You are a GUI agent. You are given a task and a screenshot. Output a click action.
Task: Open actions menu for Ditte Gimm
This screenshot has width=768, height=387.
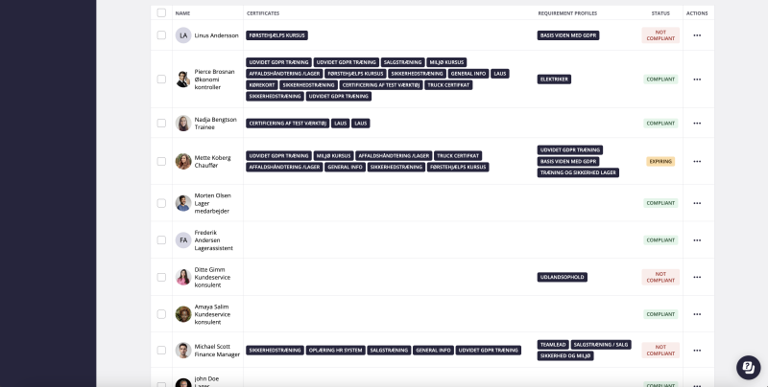pos(697,277)
